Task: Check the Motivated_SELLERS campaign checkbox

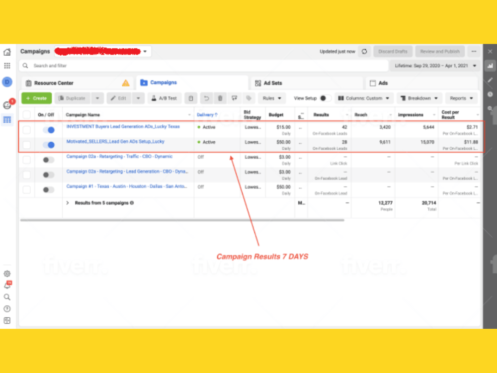Action: [x=27, y=145]
